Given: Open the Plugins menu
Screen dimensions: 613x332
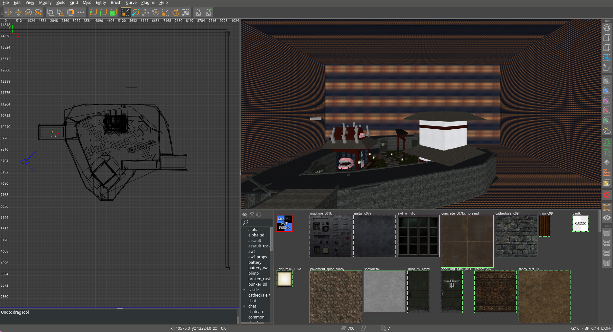Looking at the screenshot, I should pyautogui.click(x=148, y=3).
